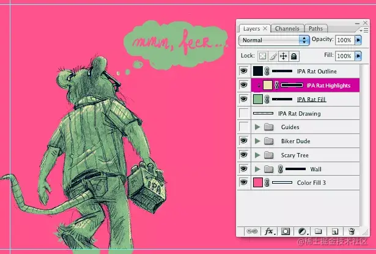
Task: Select Color Fill 3 mask thumbnail
Action: coord(282,183)
